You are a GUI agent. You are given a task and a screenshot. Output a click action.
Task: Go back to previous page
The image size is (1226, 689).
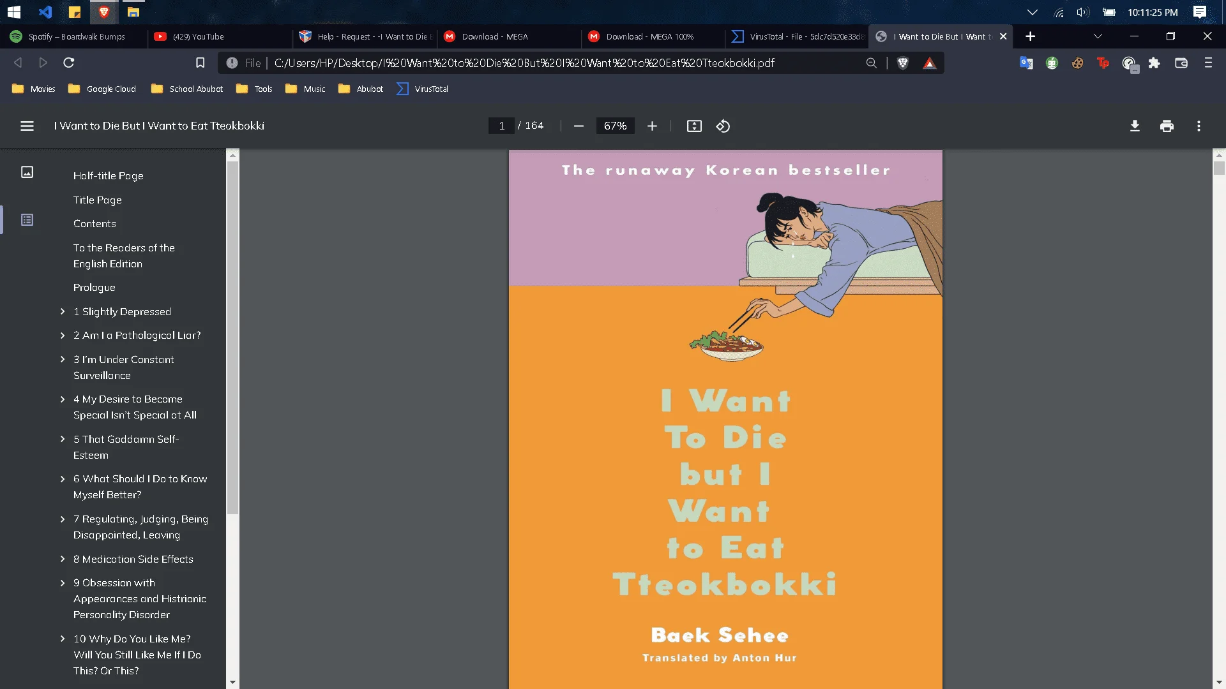point(18,63)
